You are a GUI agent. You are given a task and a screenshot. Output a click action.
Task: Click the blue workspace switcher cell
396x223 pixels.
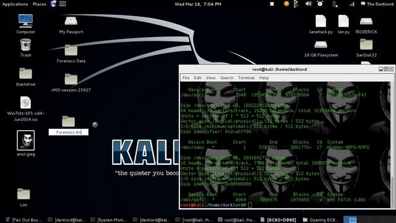point(350,220)
